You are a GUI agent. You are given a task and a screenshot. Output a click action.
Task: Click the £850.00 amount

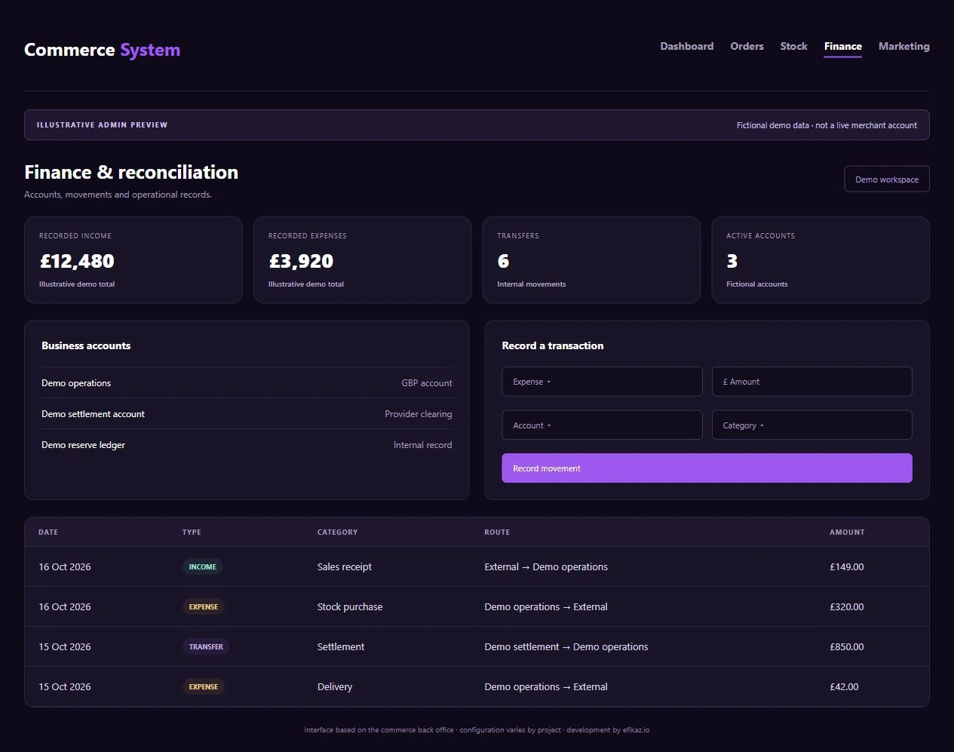[x=847, y=647]
